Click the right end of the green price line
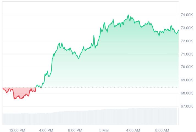This screenshot has height=132, width=196. (178, 30)
